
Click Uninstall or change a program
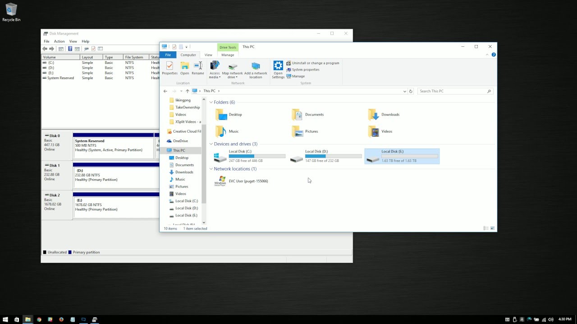[x=313, y=63]
